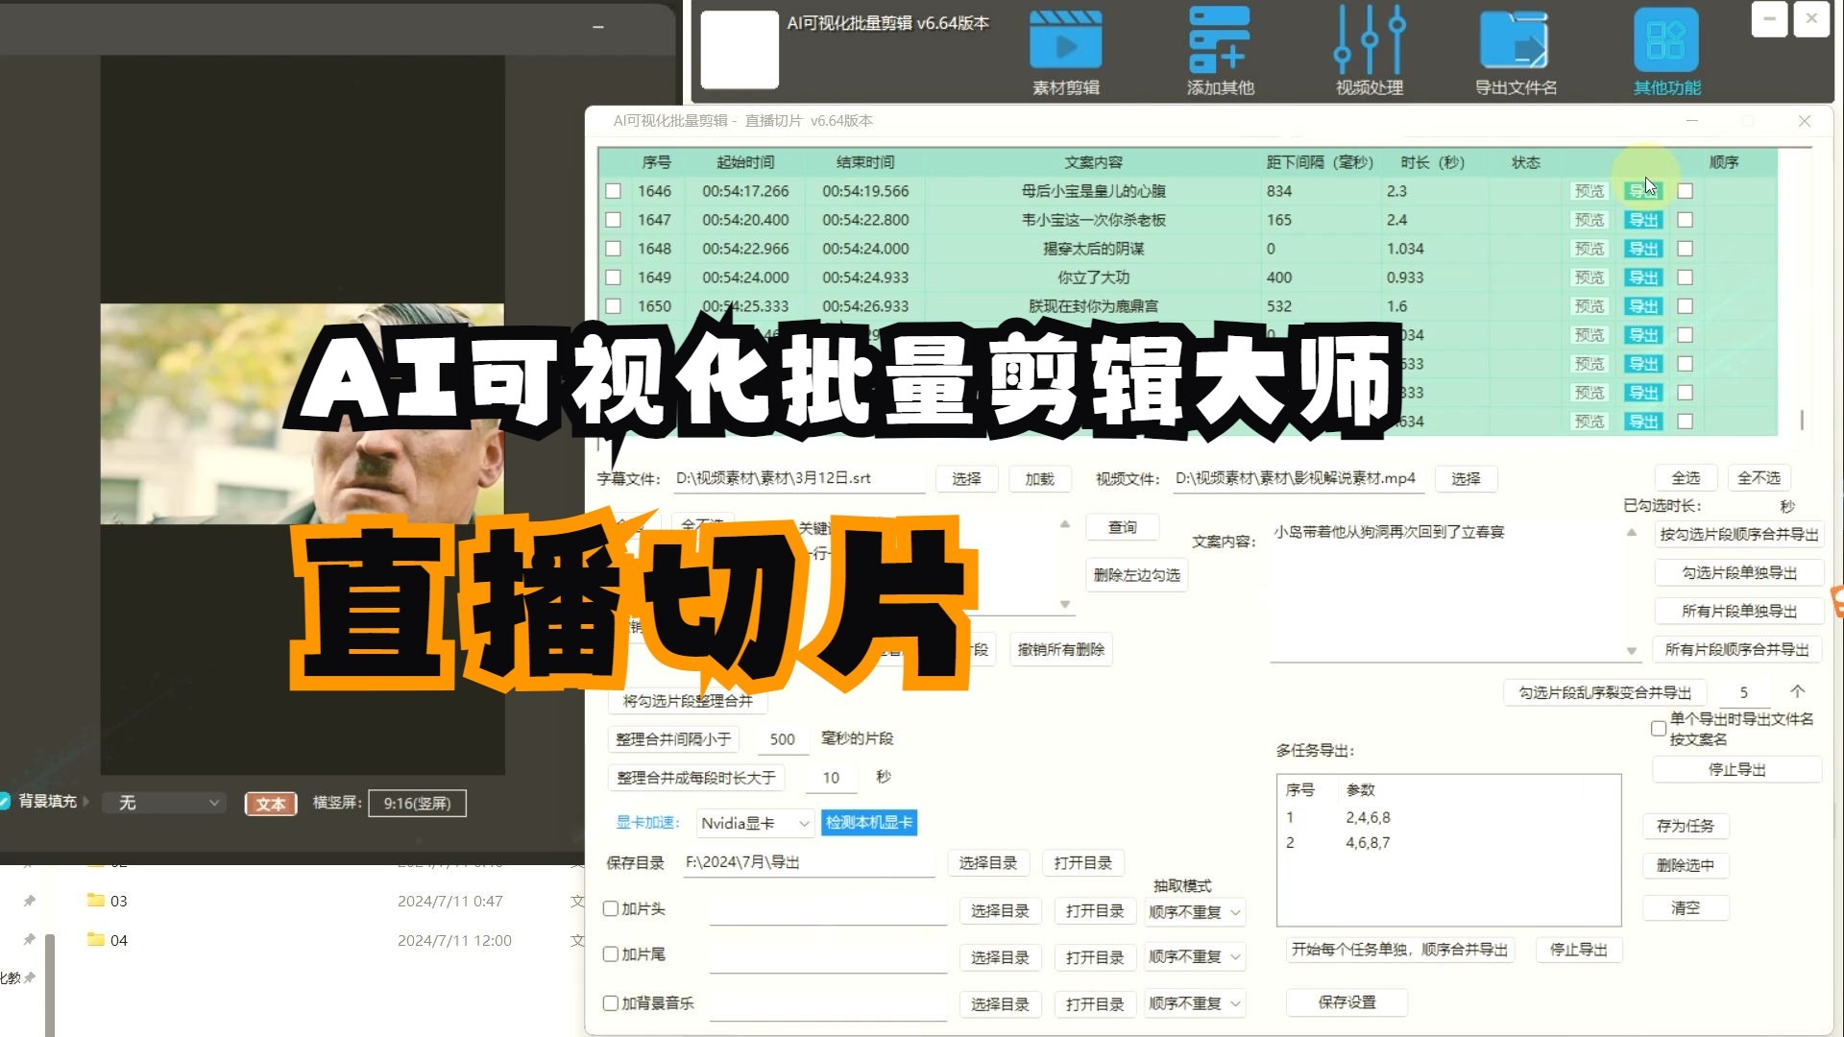This screenshot has width=1844, height=1037.
Task: Click the 保存设置 button
Action: click(1347, 1001)
